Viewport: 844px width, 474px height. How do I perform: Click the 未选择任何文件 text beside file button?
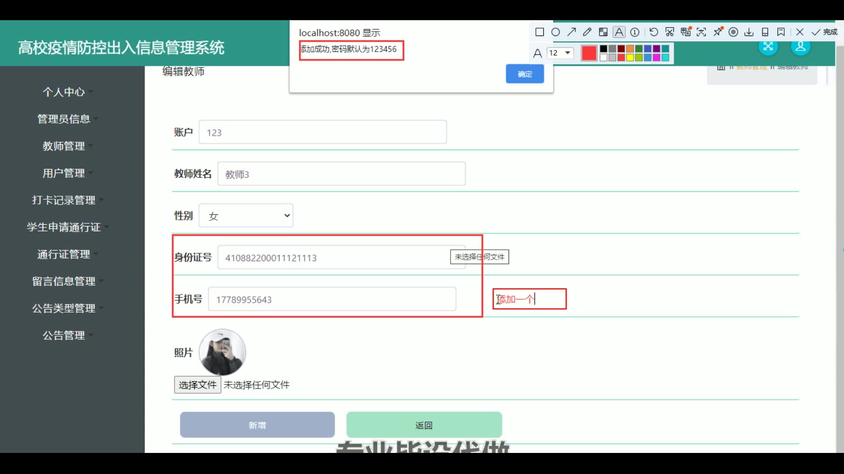point(257,385)
